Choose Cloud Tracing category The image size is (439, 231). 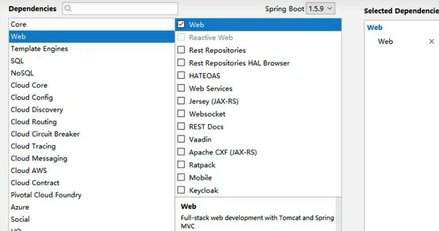click(x=92, y=146)
